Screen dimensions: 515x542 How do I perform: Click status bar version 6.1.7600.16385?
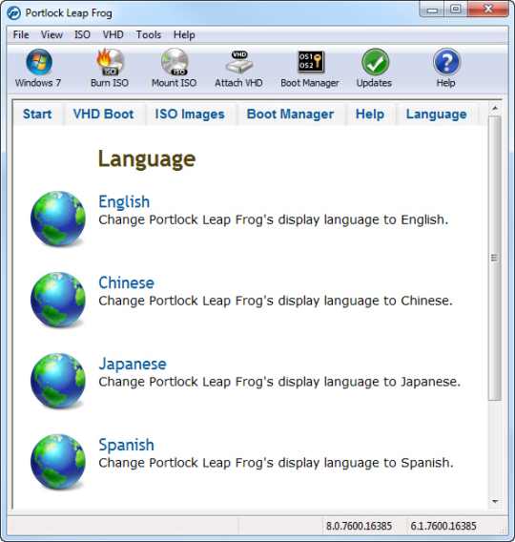(x=443, y=526)
